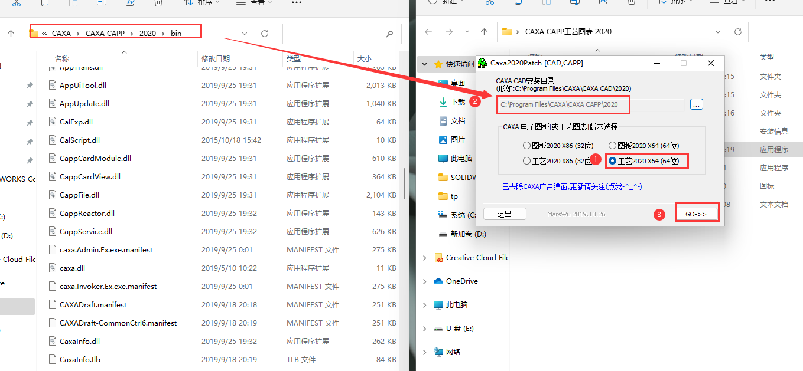Click the bin window vertical scrollbar
The height and width of the screenshot is (371, 803).
click(404, 183)
